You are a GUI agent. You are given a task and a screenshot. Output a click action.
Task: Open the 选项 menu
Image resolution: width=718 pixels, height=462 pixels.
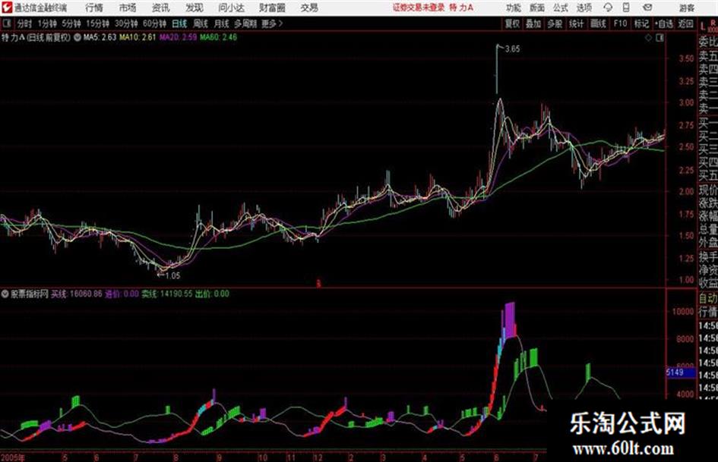coord(584,8)
